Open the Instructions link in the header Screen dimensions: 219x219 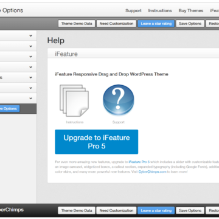pos(160,10)
